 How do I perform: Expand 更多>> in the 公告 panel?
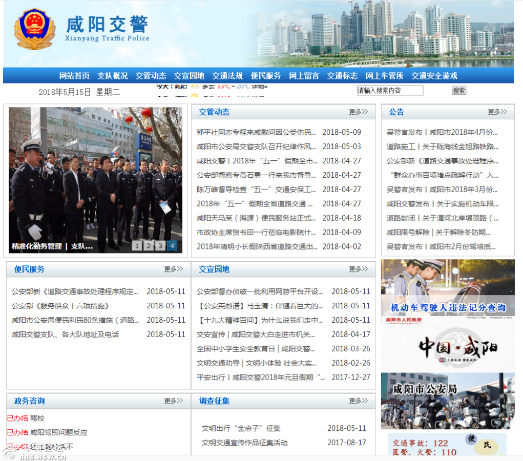click(x=497, y=112)
